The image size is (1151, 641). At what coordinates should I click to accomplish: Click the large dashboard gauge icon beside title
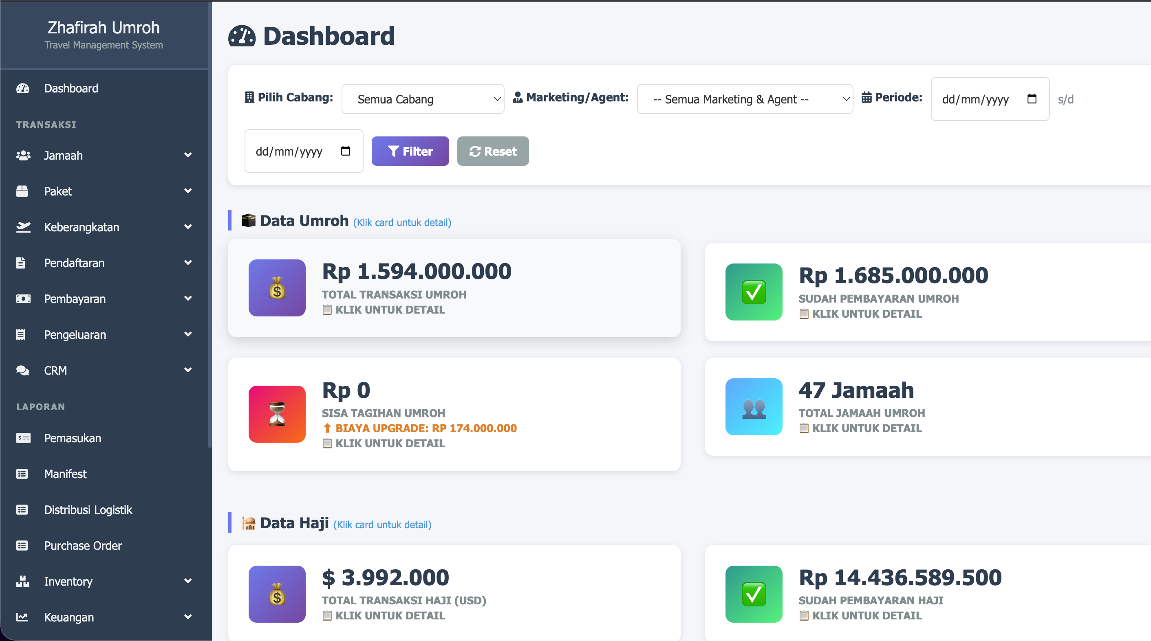pos(242,36)
